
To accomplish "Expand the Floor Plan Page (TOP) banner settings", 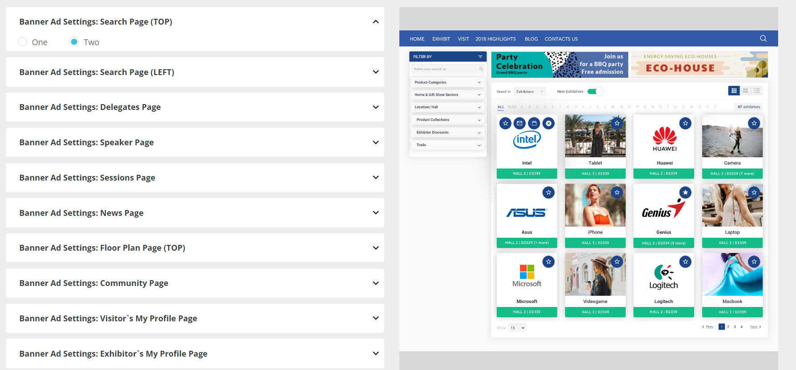I will tap(376, 248).
